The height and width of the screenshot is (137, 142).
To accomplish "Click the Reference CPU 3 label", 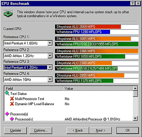I will [x=16, y=62].
